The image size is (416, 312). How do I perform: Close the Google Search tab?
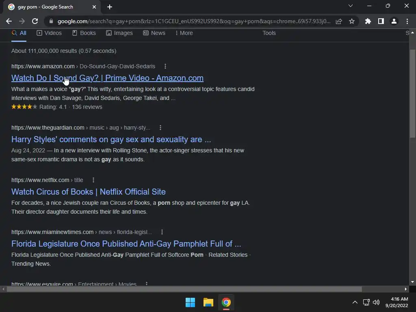pyautogui.click(x=94, y=7)
